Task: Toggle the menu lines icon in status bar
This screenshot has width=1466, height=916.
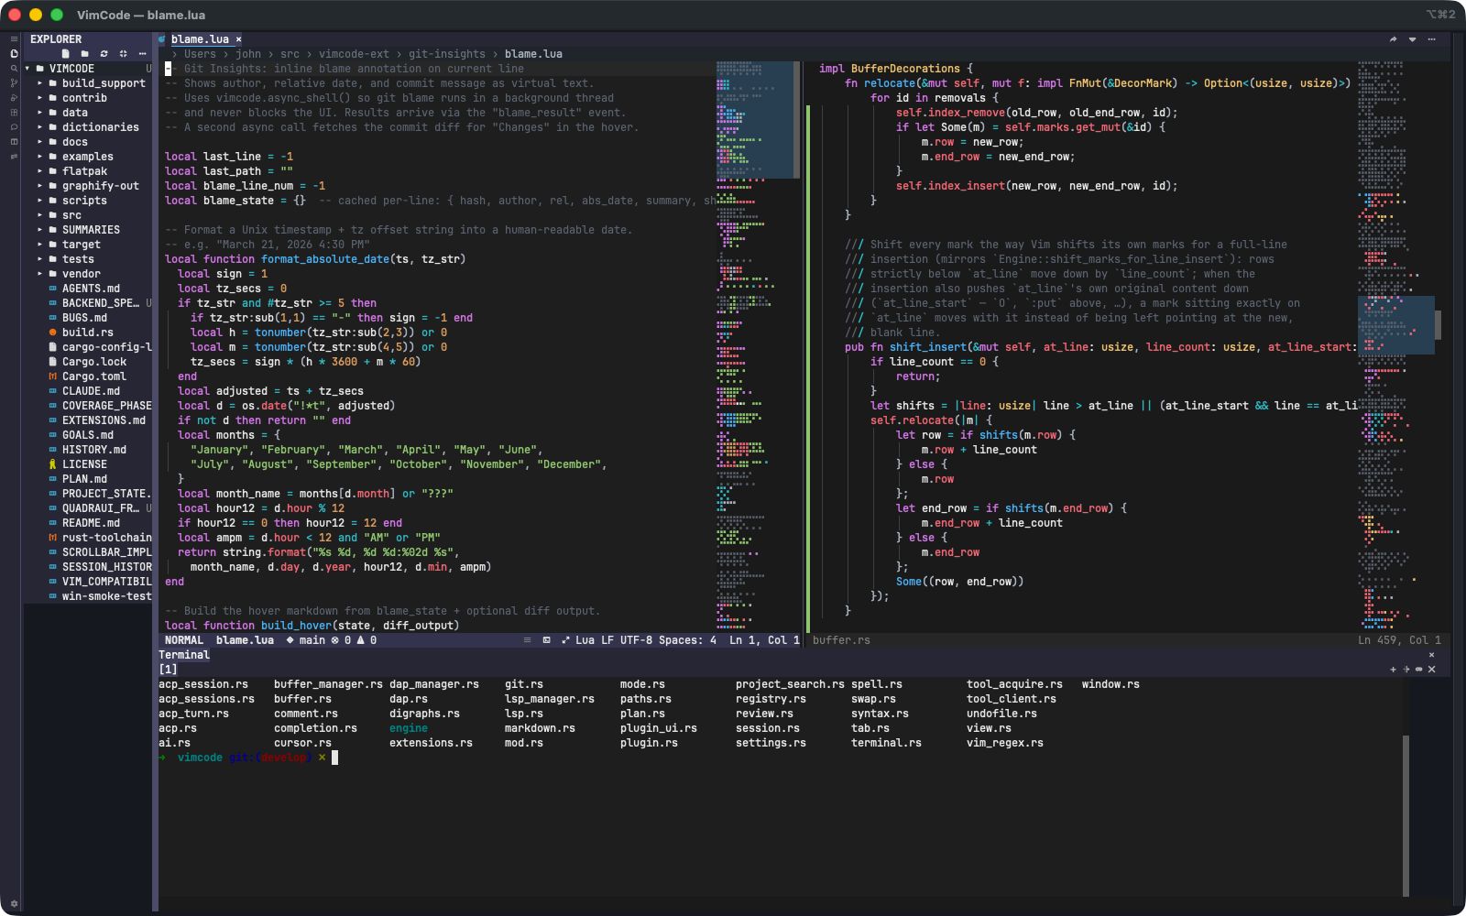Action: (x=527, y=640)
